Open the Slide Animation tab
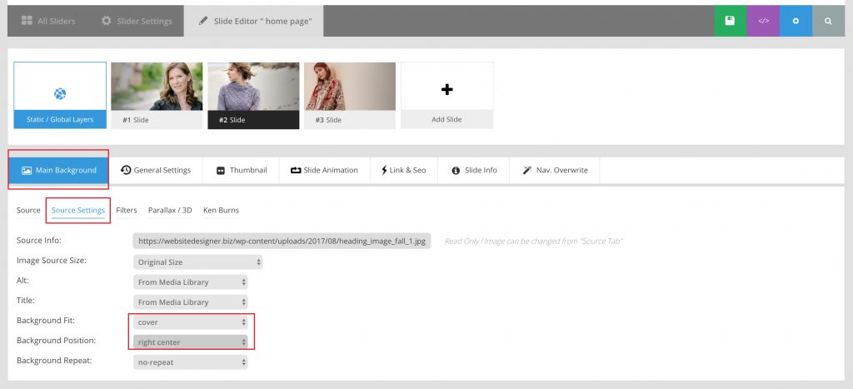This screenshot has width=853, height=389. [x=324, y=170]
